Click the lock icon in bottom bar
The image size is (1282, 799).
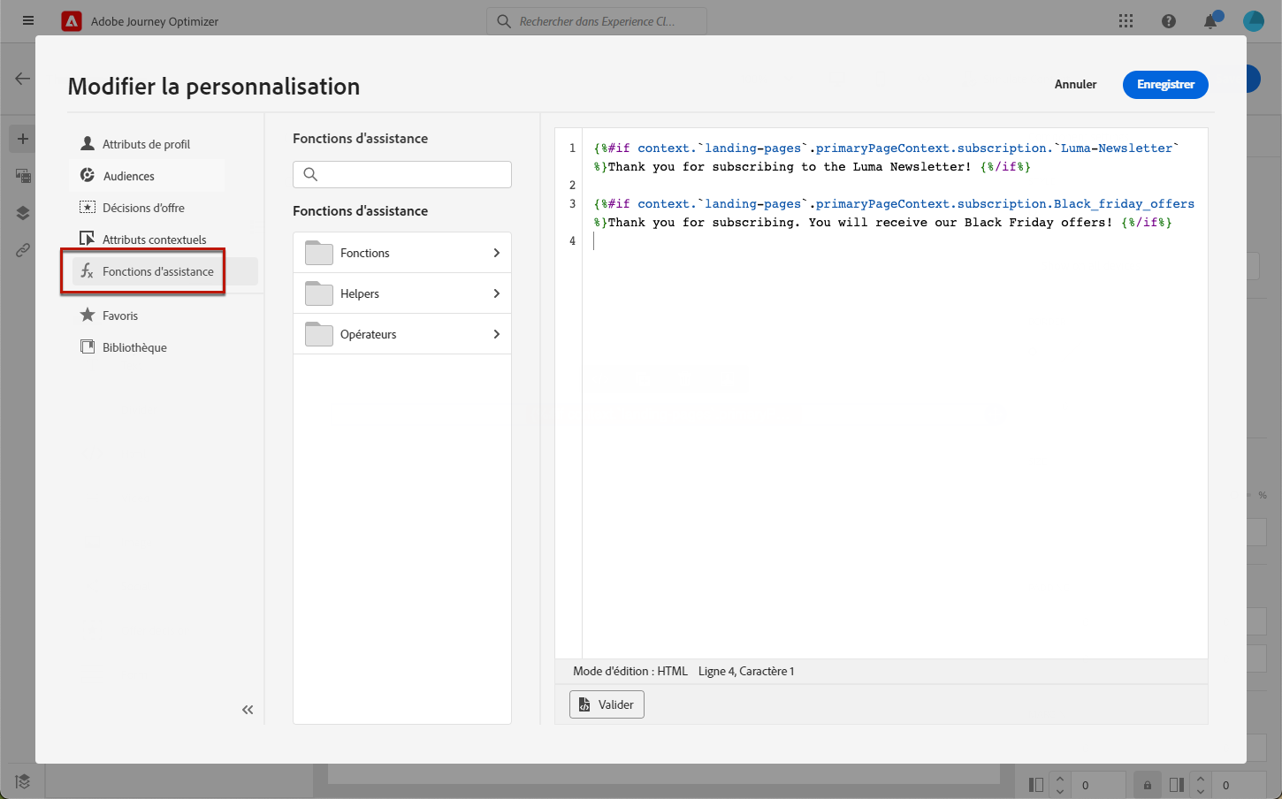pyautogui.click(x=1148, y=785)
